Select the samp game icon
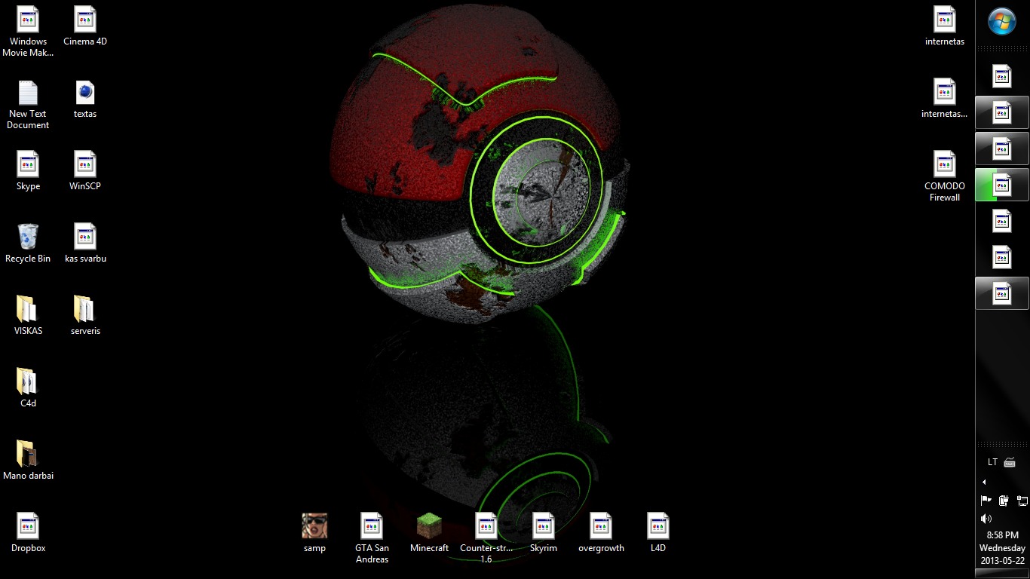The height and width of the screenshot is (579, 1030). tap(314, 533)
